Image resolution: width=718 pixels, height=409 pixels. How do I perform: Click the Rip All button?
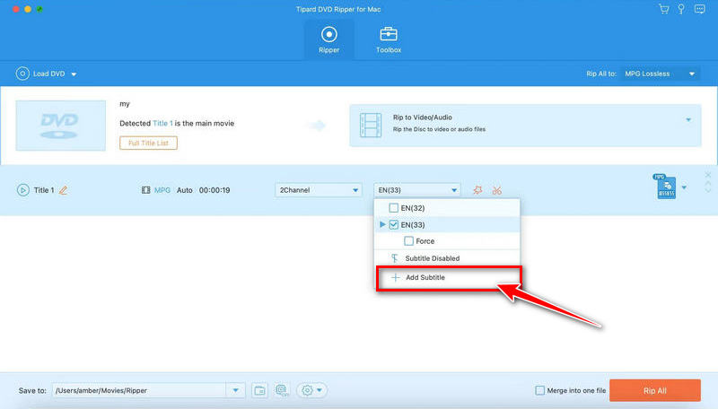[x=655, y=391]
